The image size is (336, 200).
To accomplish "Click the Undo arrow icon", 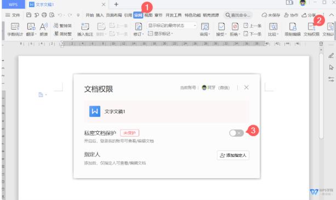I will (60, 15).
